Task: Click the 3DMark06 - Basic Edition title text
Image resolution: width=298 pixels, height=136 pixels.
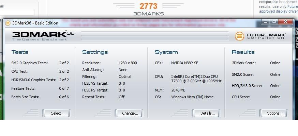Action: click(x=35, y=23)
